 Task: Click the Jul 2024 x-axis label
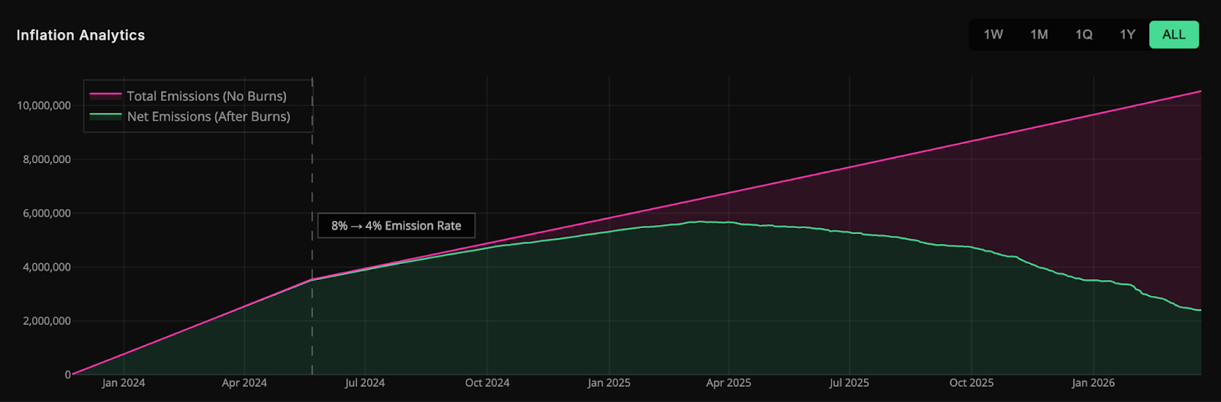365,383
